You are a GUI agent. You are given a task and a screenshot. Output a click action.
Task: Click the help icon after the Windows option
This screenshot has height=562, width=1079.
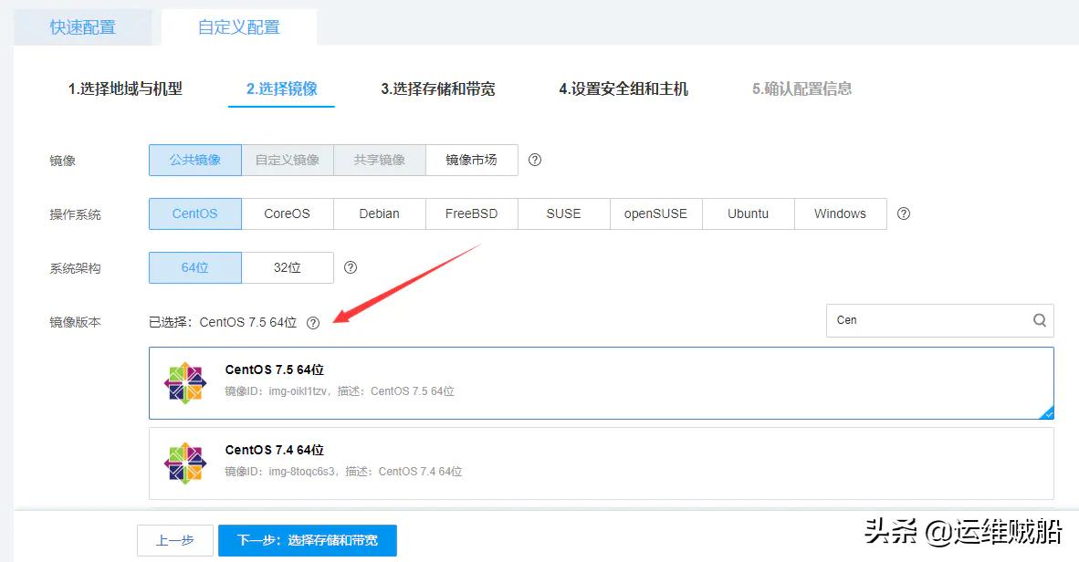point(903,213)
